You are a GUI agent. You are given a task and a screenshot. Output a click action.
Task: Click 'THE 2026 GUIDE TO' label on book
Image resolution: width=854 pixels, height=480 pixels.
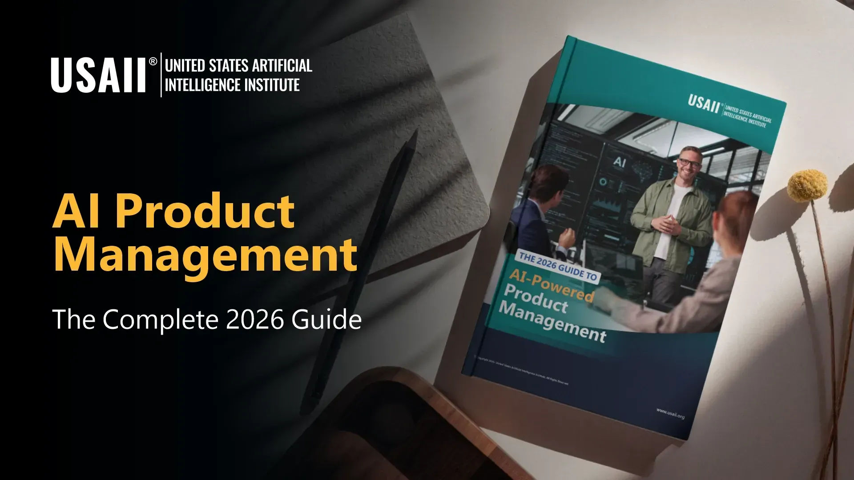point(558,266)
